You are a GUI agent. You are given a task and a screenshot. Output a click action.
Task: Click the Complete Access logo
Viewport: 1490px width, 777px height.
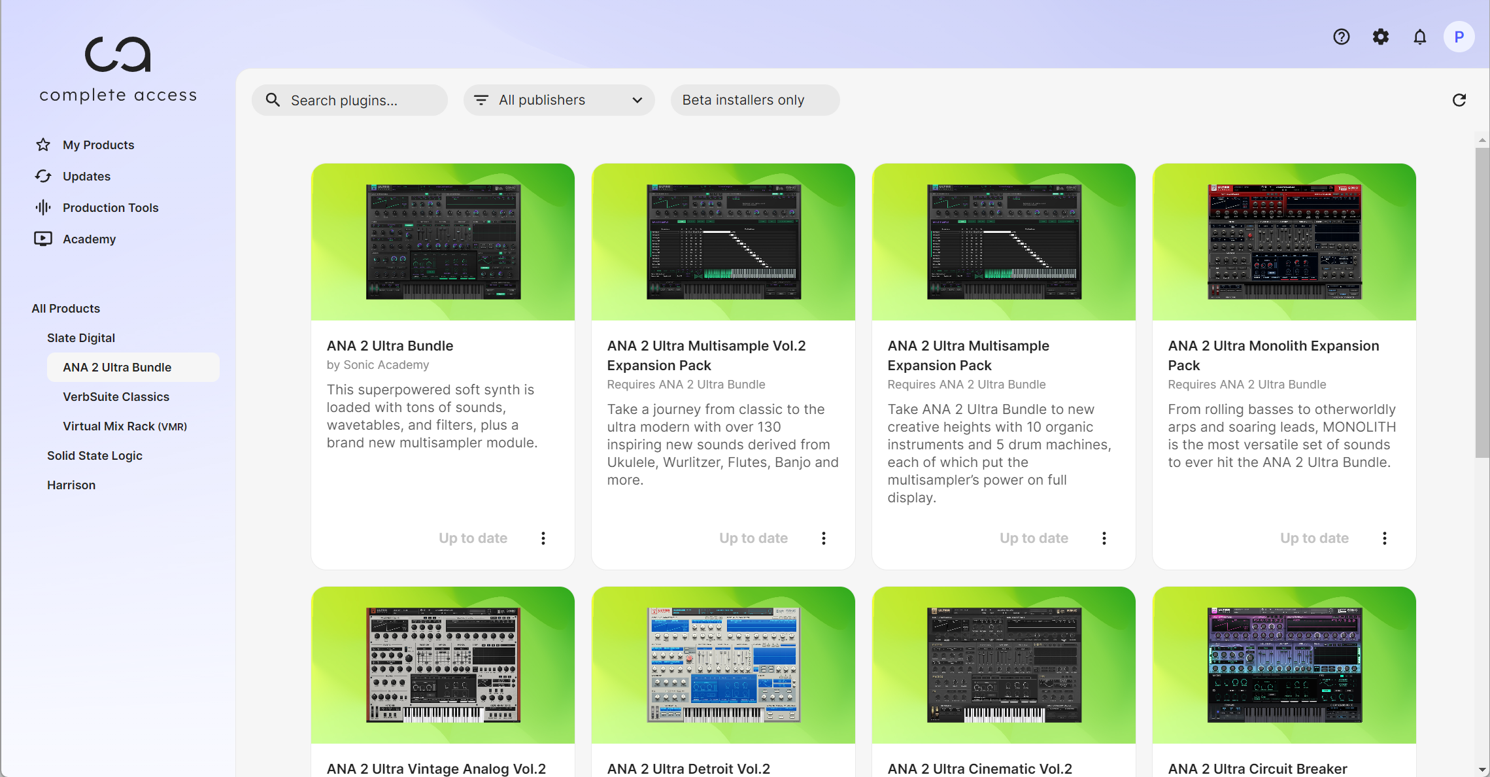[118, 70]
